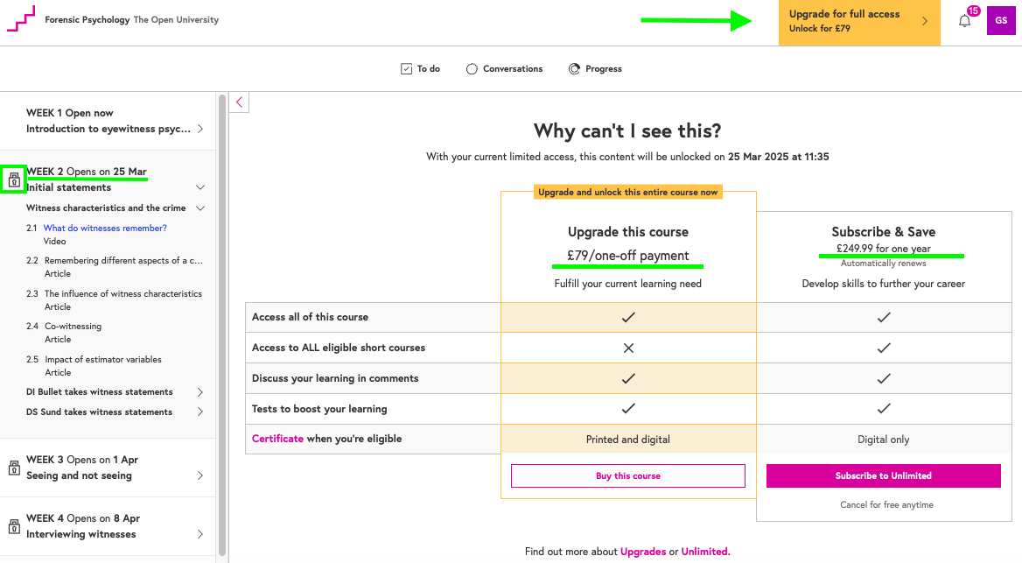Viewport: 1022px width, 563px height.
Task: Open the Certificate link
Action: [277, 439]
